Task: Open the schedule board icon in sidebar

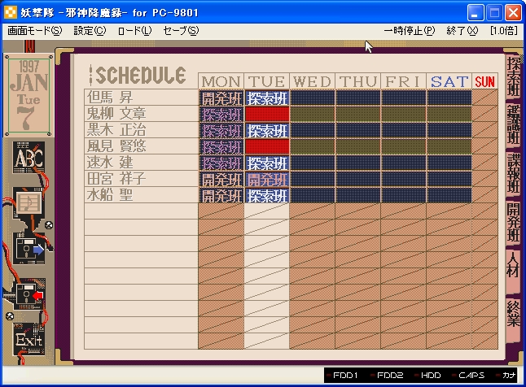Action: click(28, 201)
